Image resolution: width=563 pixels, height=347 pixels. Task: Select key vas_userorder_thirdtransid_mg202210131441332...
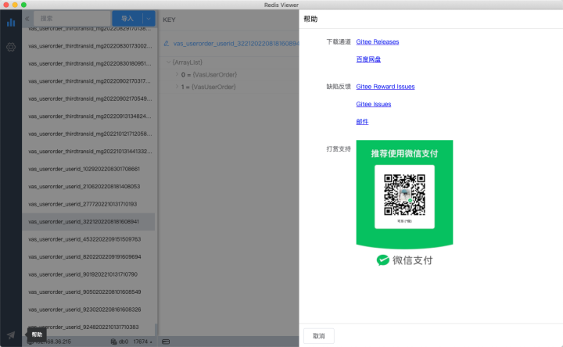pyautogui.click(x=88, y=152)
